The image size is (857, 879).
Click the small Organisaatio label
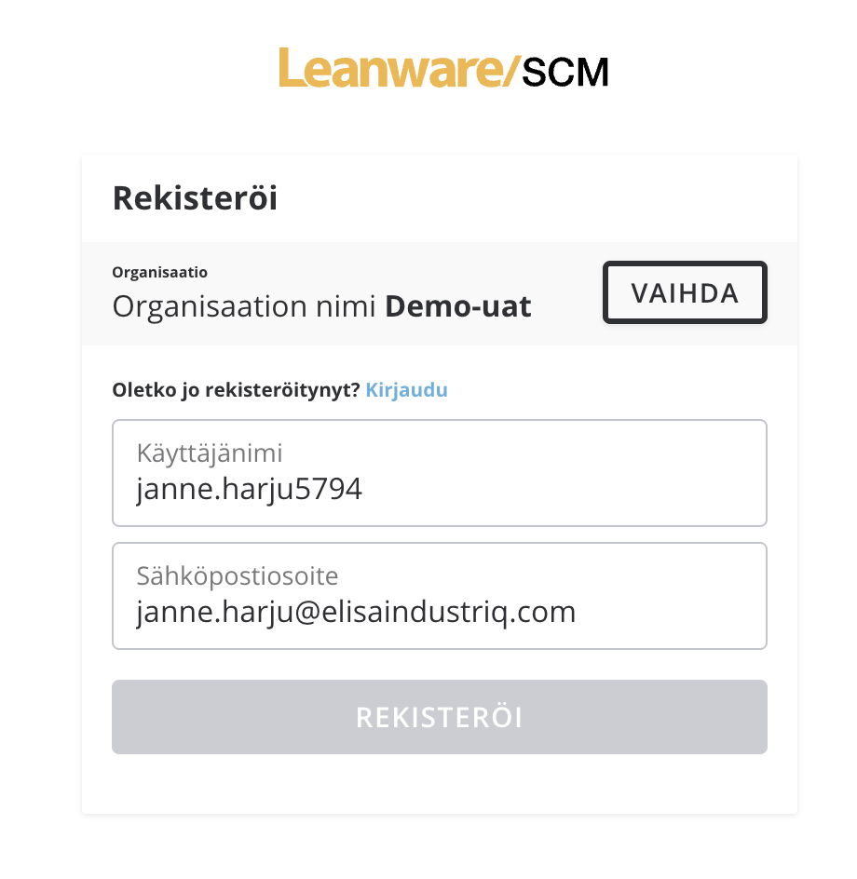tap(159, 273)
